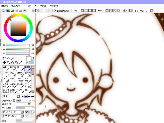Toggle the HSV slider panel

tap(13, 11)
